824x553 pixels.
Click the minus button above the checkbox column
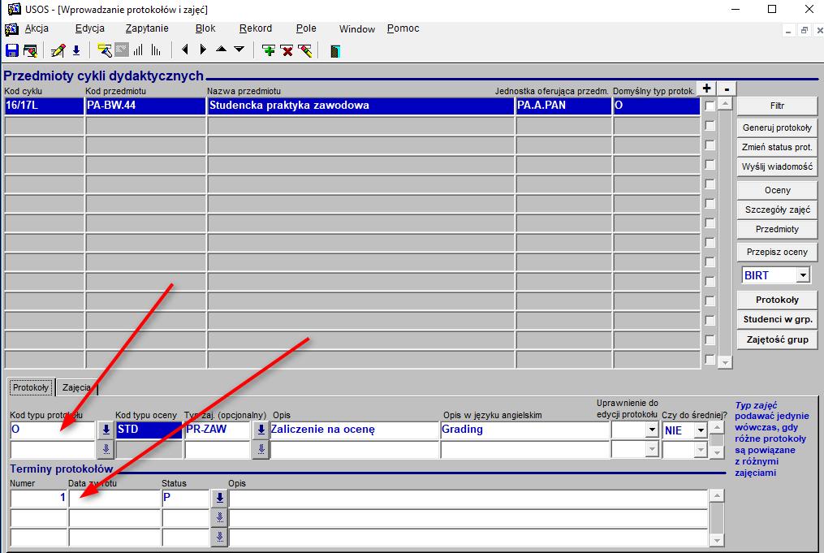point(727,89)
